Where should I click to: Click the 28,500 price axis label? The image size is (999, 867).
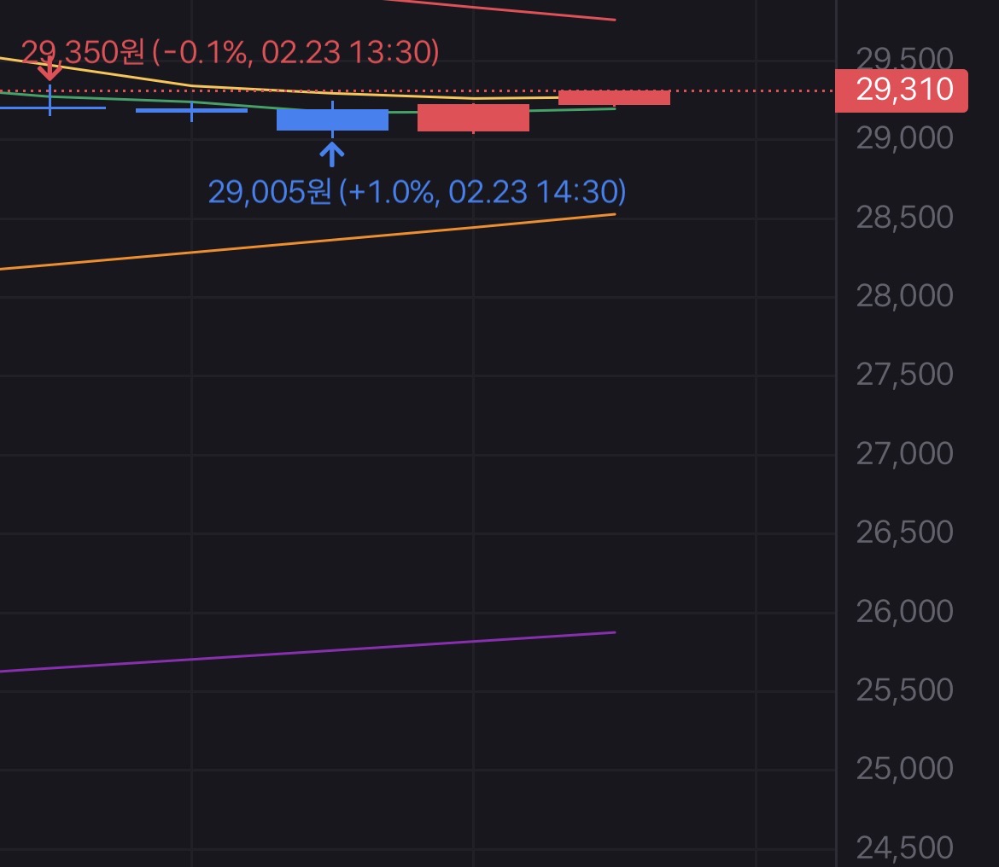point(904,217)
